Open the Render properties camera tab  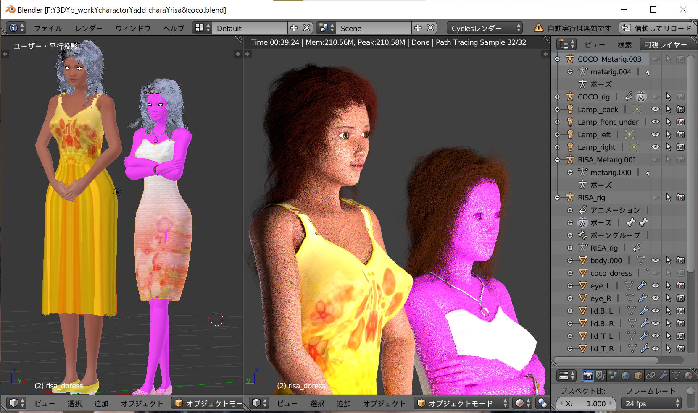[x=587, y=375]
